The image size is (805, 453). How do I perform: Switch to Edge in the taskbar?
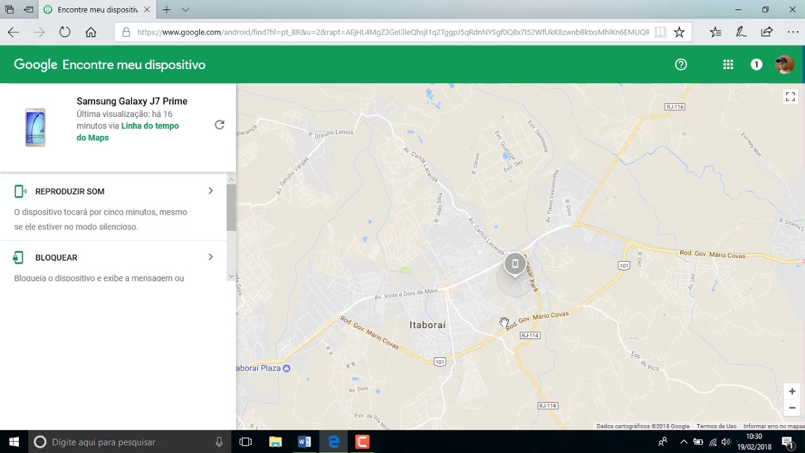pos(333,442)
